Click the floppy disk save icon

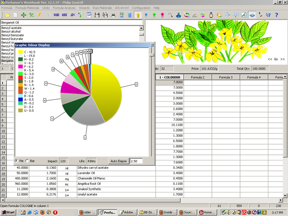(97, 15)
